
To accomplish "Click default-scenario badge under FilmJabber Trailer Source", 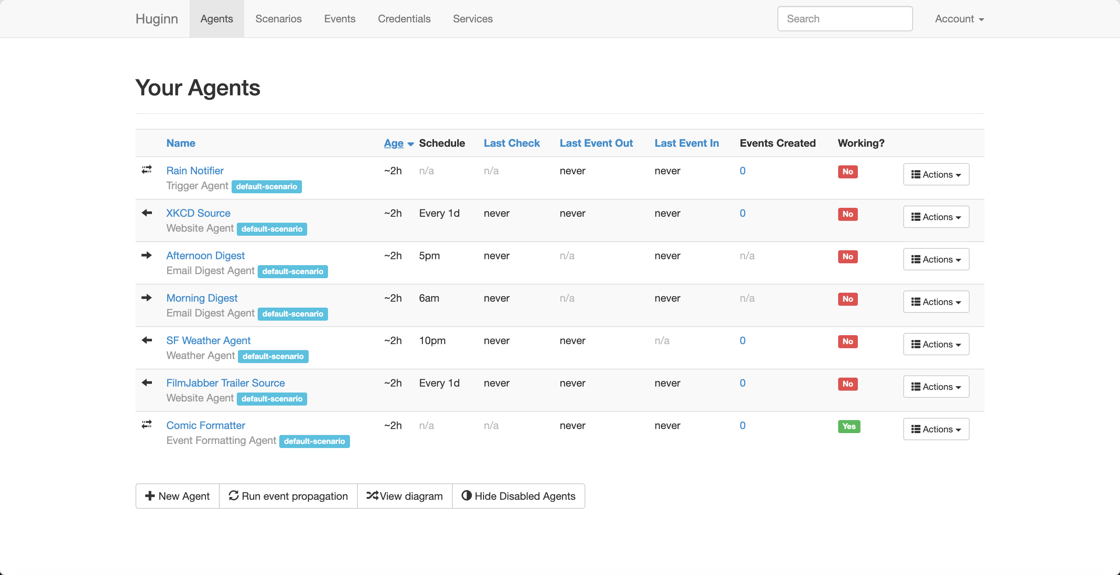I will [272, 399].
